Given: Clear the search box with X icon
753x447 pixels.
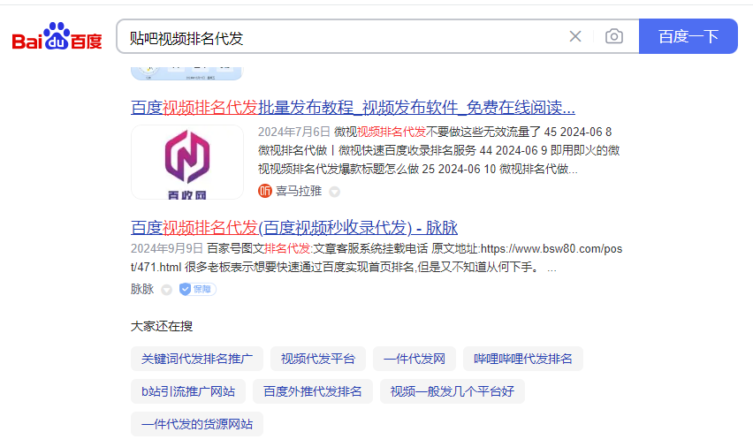Looking at the screenshot, I should click(574, 36).
